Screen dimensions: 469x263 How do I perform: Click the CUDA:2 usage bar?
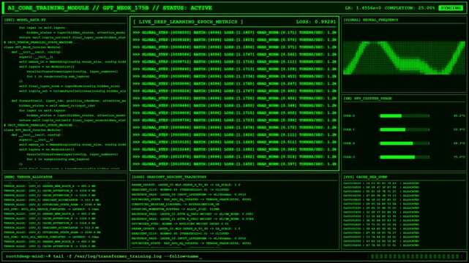pos(404,143)
